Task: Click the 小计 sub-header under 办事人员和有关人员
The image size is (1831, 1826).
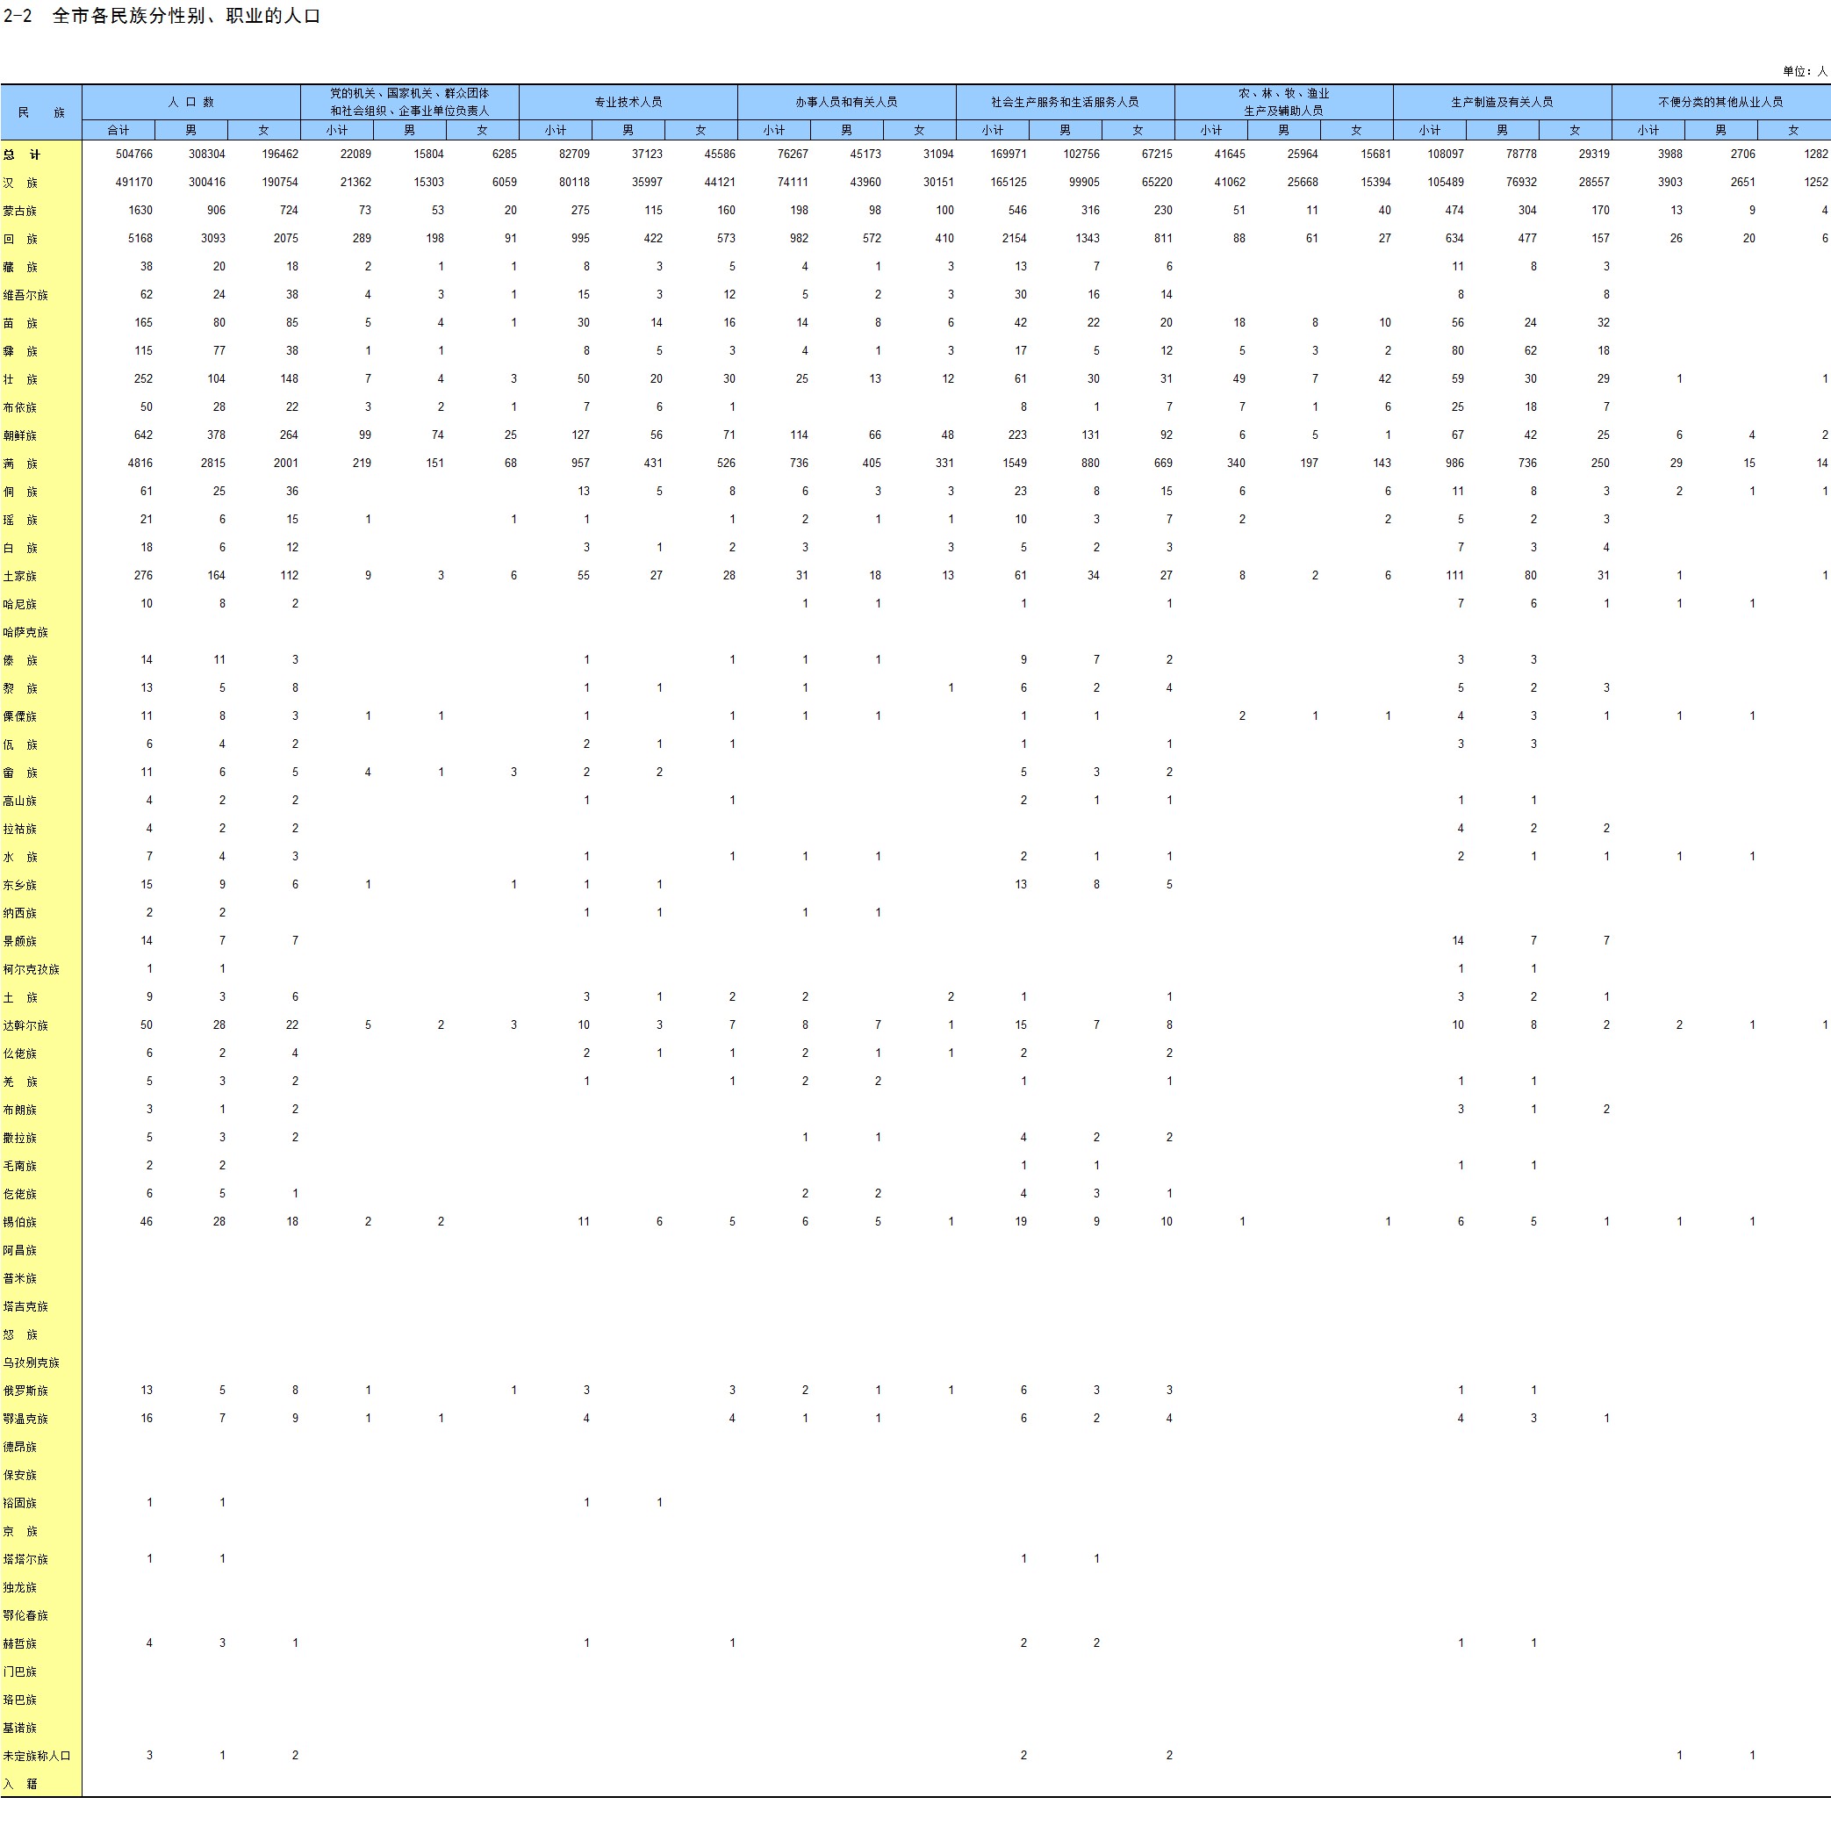Action: pyautogui.click(x=774, y=130)
